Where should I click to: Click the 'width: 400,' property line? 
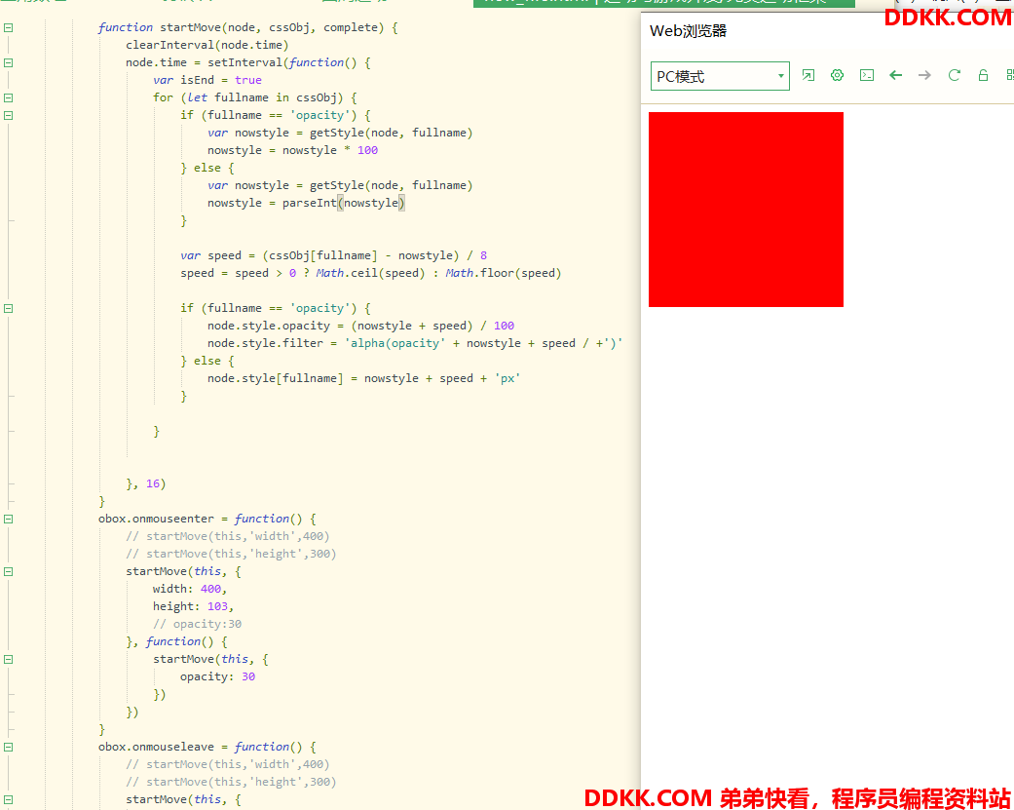click(x=190, y=590)
